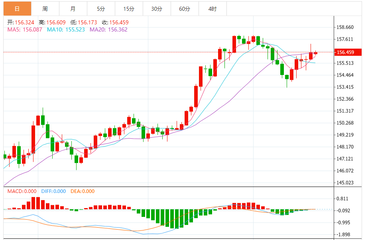Viewport: 366px width, 240px height.
Task: Click the 155.513 price axis label
Action: (x=345, y=63)
